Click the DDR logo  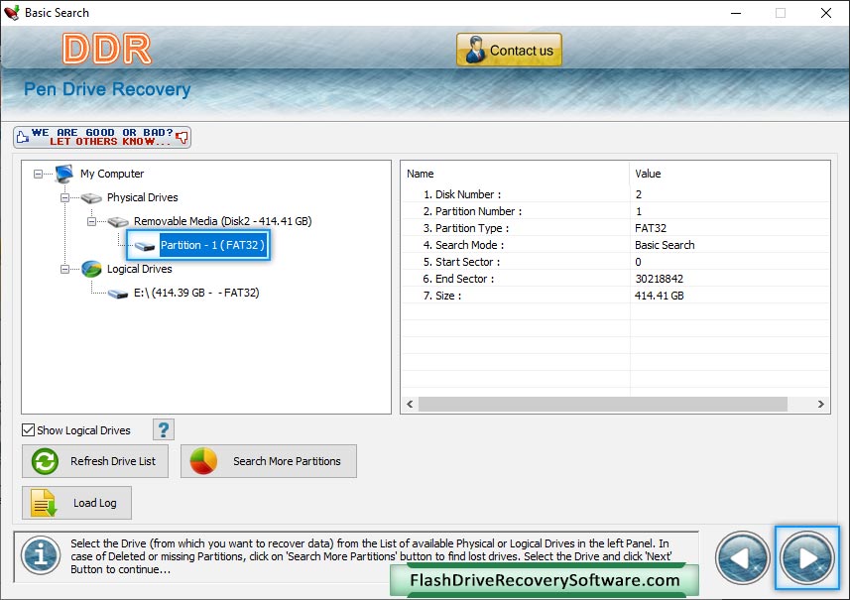click(x=107, y=49)
